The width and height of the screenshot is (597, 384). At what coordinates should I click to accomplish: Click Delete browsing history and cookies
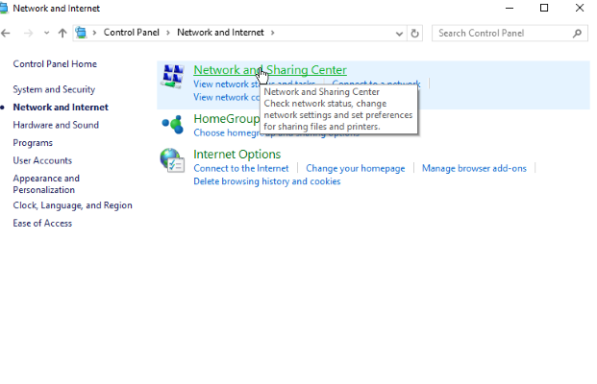(x=267, y=181)
